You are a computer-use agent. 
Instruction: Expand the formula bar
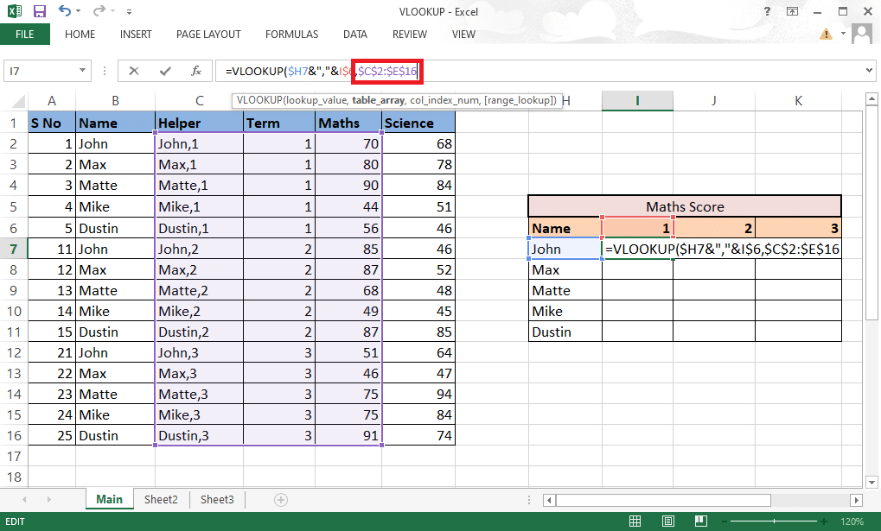click(869, 71)
